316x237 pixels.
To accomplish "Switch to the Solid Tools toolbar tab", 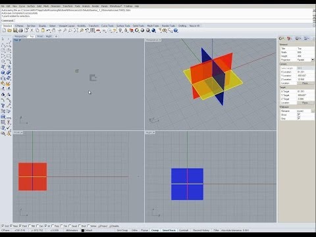I will [x=138, y=26].
